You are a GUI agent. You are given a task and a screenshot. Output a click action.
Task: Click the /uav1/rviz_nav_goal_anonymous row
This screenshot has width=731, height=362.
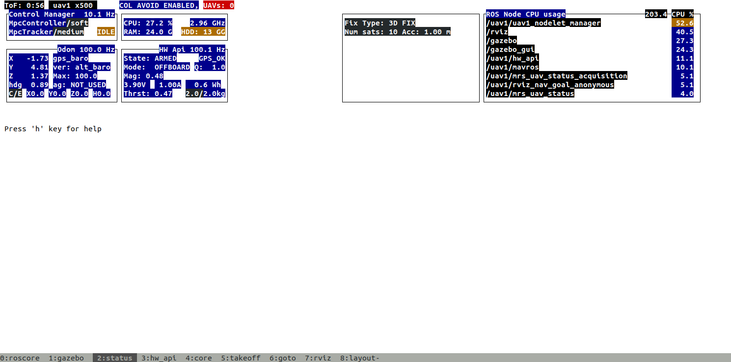click(550, 85)
